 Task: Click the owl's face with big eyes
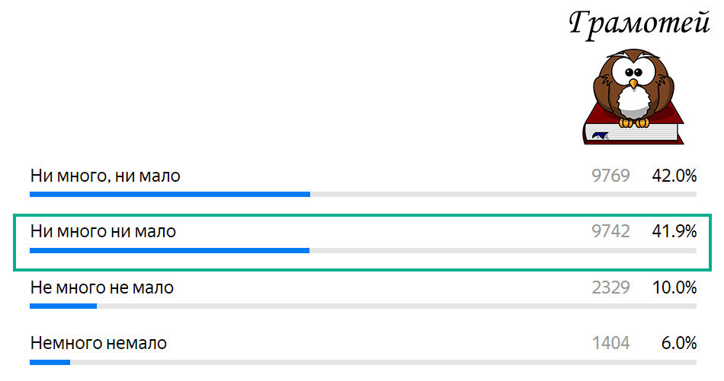click(x=633, y=74)
